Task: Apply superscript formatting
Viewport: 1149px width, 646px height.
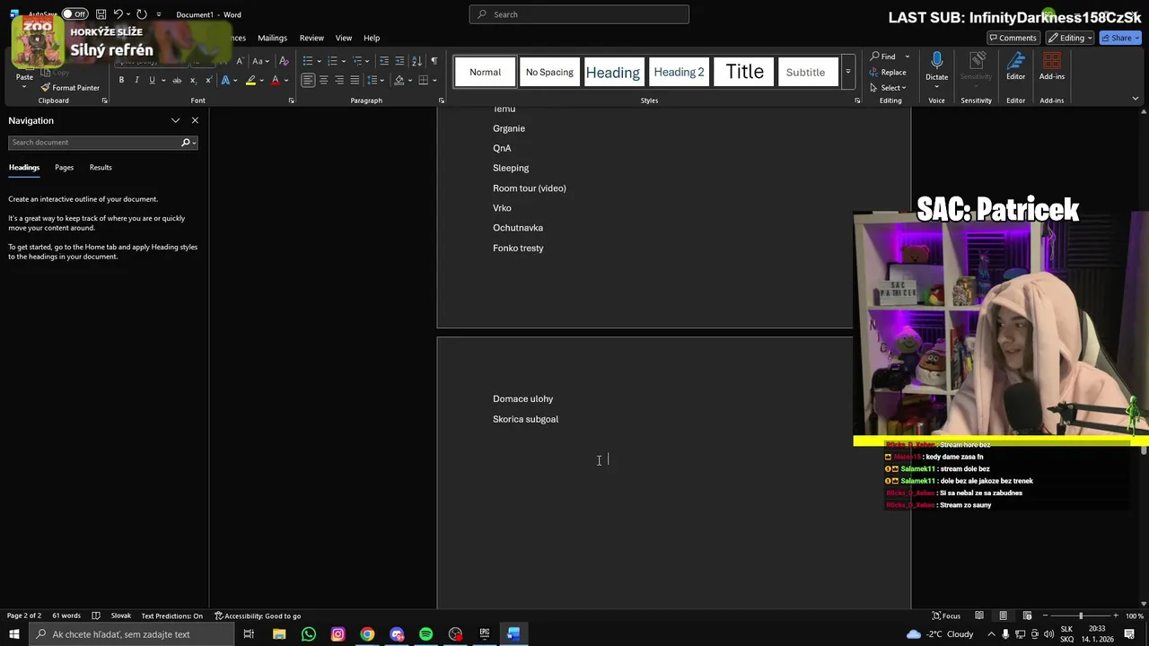Action: [206, 80]
